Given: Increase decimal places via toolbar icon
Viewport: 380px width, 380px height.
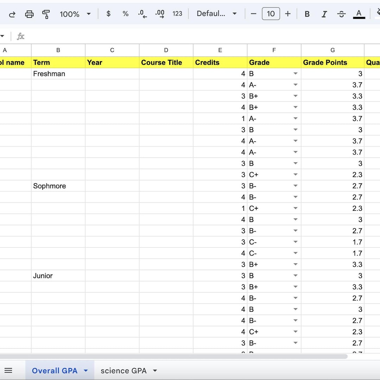Looking at the screenshot, I should click(x=160, y=14).
